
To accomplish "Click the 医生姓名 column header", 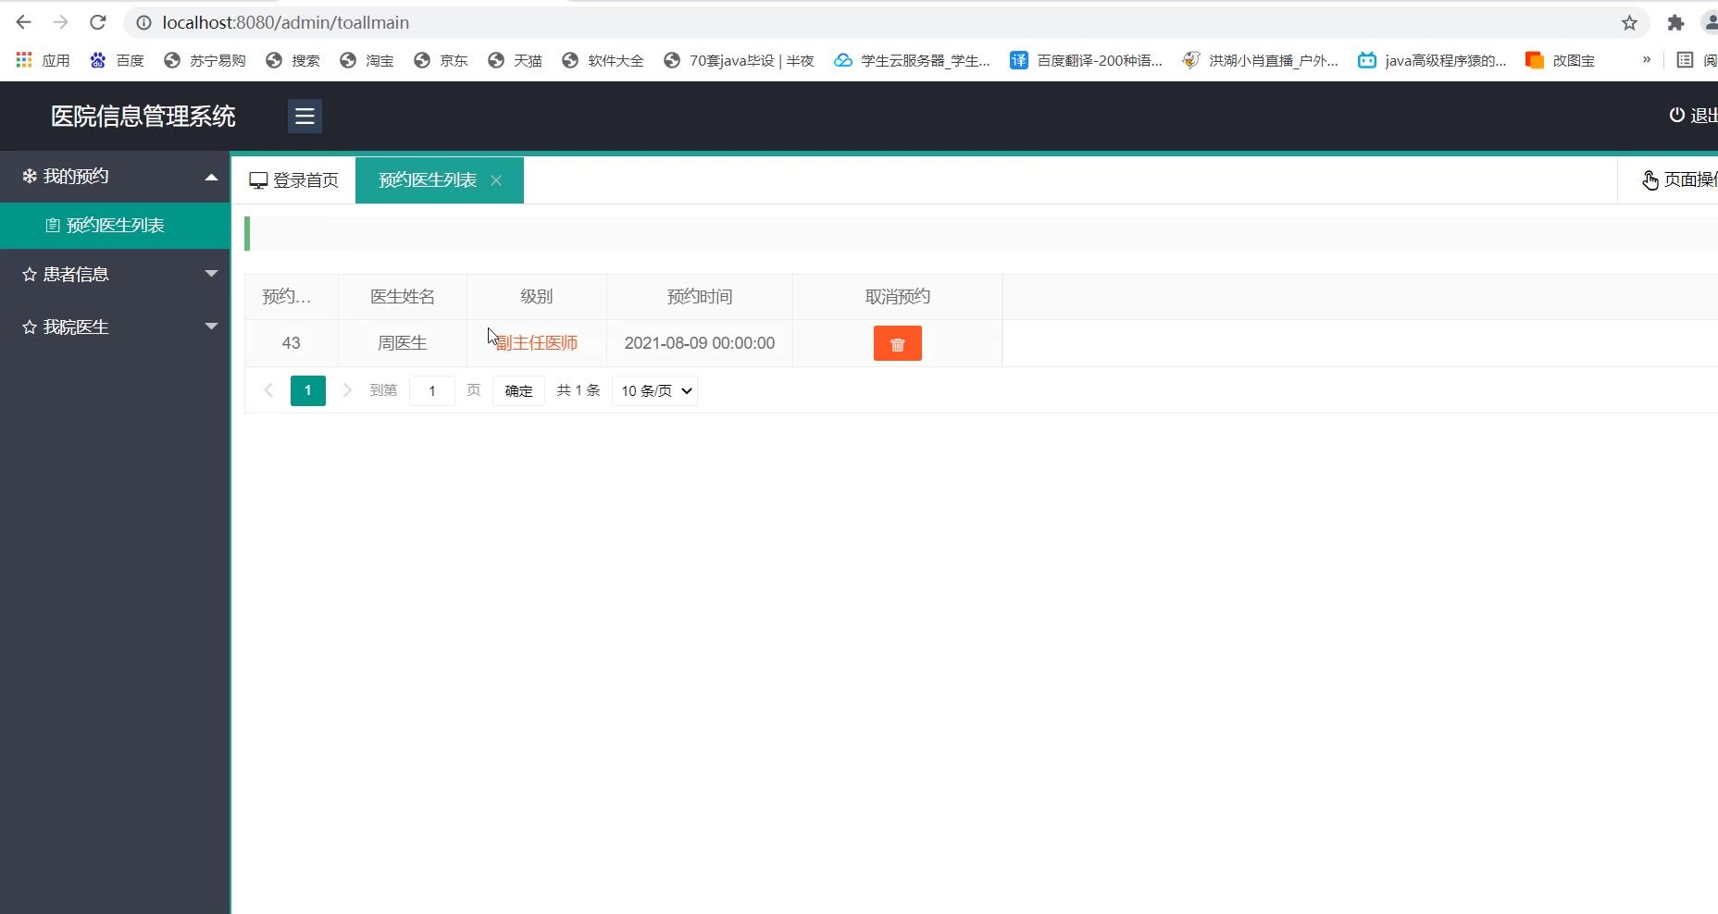I will tap(403, 297).
